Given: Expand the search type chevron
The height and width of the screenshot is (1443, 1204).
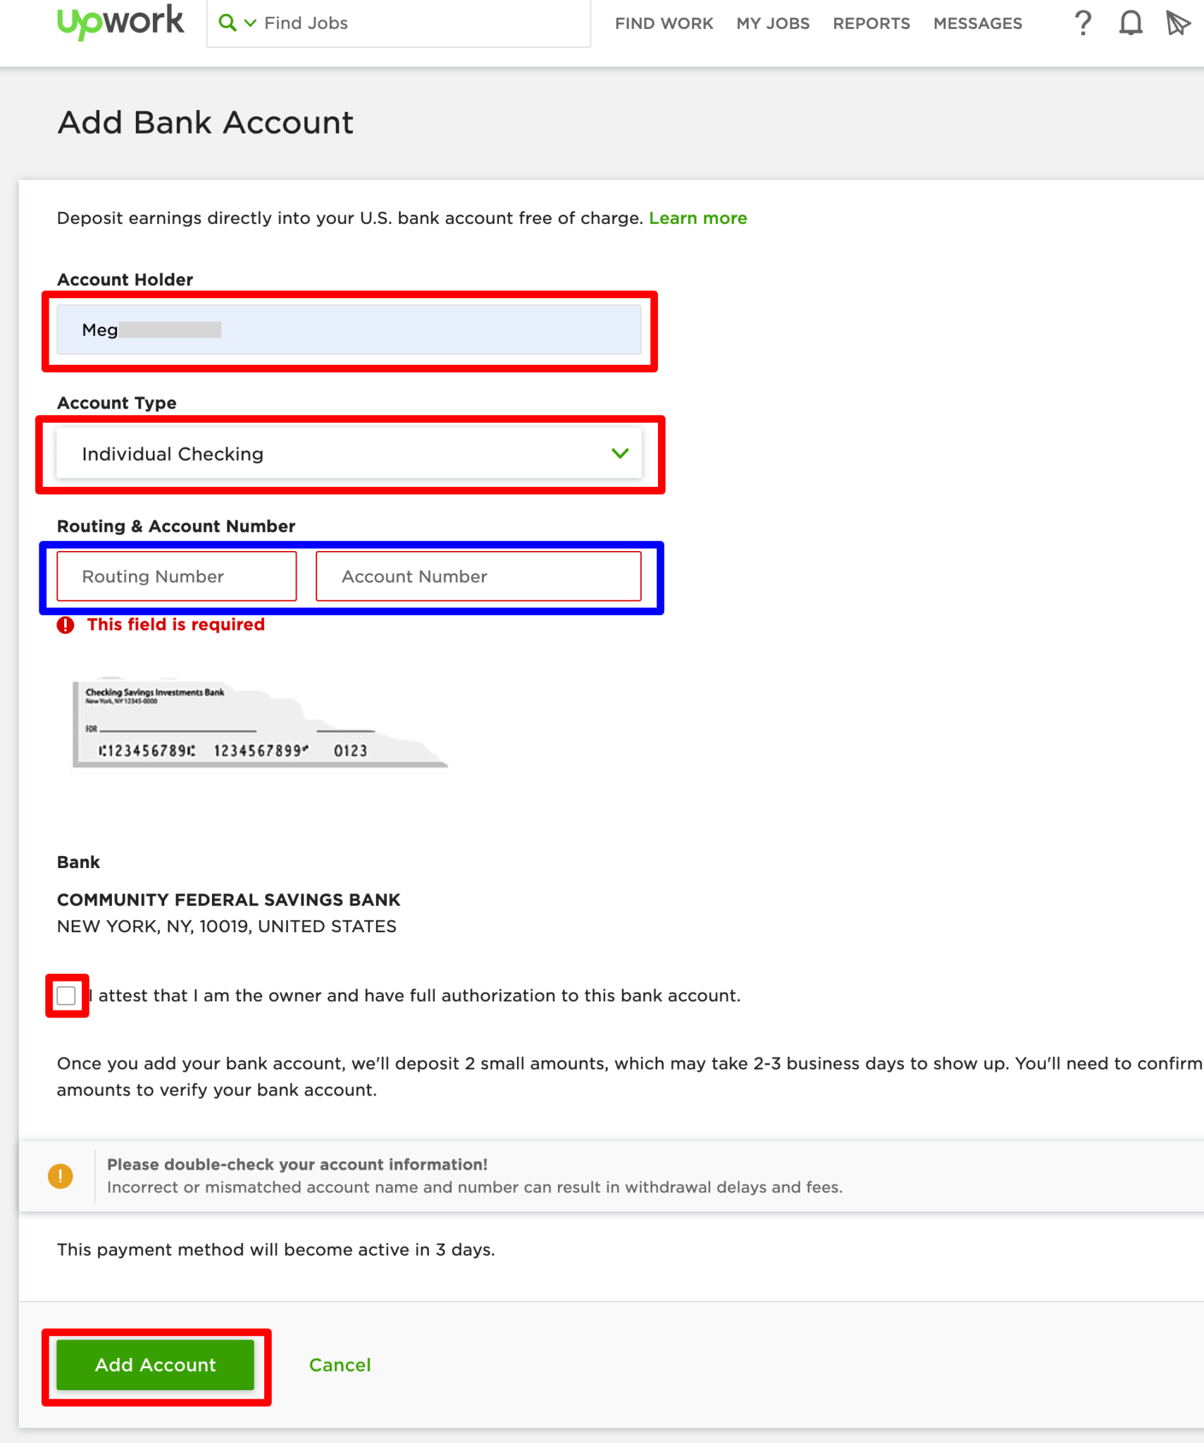Looking at the screenshot, I should [x=250, y=23].
